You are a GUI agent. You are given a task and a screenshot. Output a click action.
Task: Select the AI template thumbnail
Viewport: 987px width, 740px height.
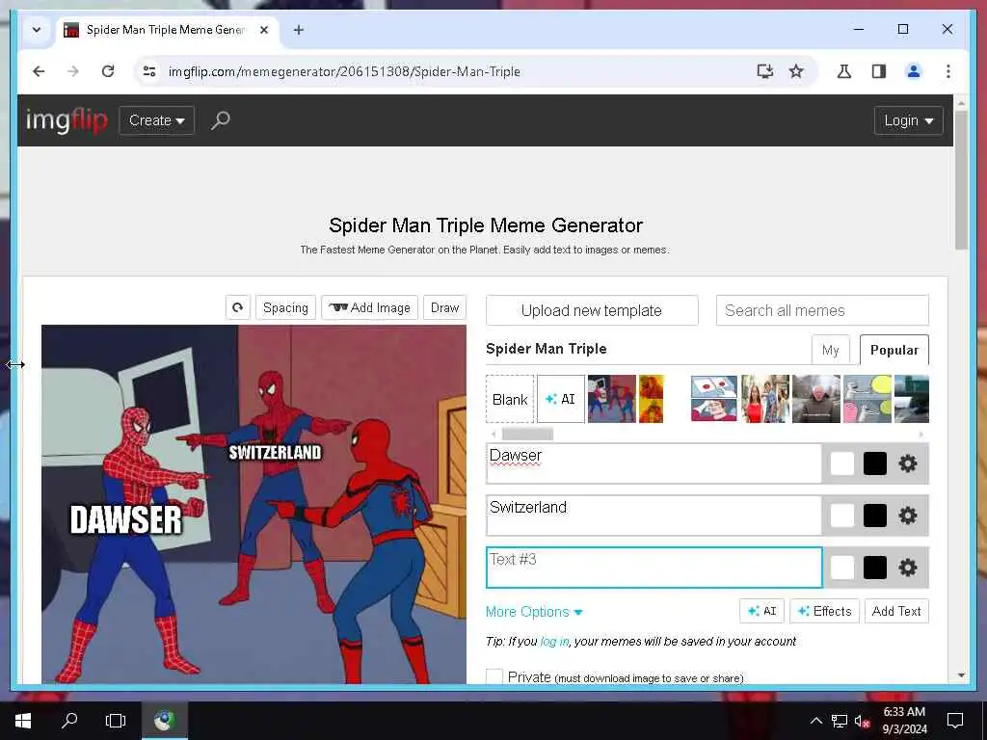560,399
